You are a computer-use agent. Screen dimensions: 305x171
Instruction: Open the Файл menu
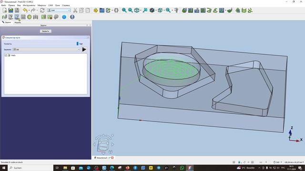(3, 5)
